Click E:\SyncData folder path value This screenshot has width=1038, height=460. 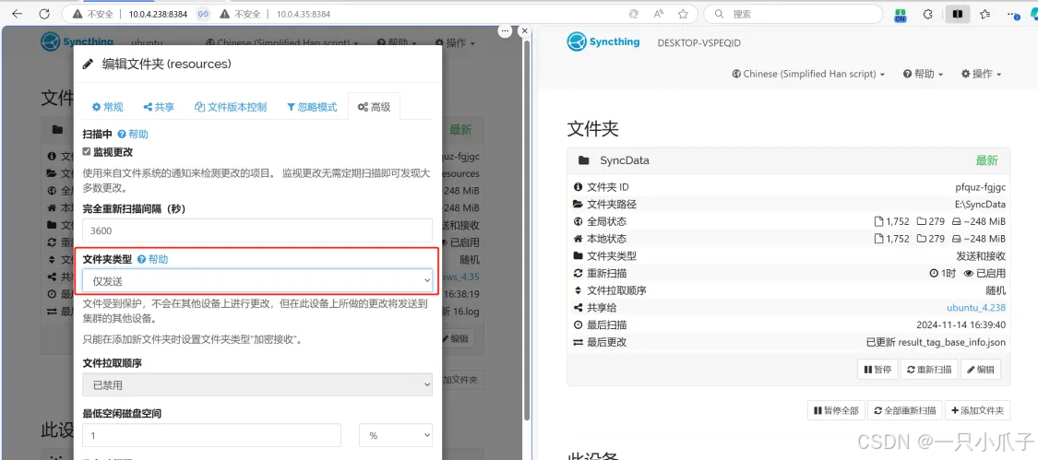[x=981, y=205]
